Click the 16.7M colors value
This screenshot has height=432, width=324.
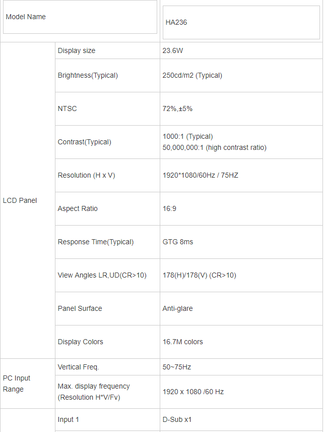click(182, 342)
